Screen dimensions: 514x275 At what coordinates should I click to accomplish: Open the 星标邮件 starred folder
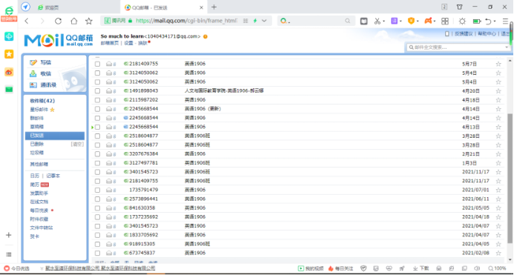click(x=39, y=110)
